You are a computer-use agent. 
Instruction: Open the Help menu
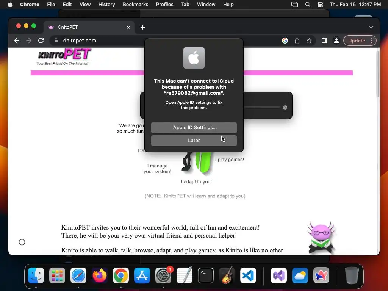pyautogui.click(x=228, y=5)
